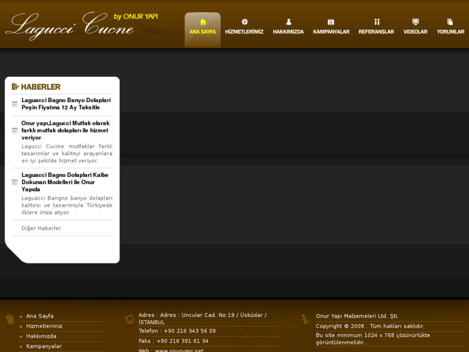Click the person icon above Hakkımızda
This screenshot has height=352, width=469.
pos(288,22)
